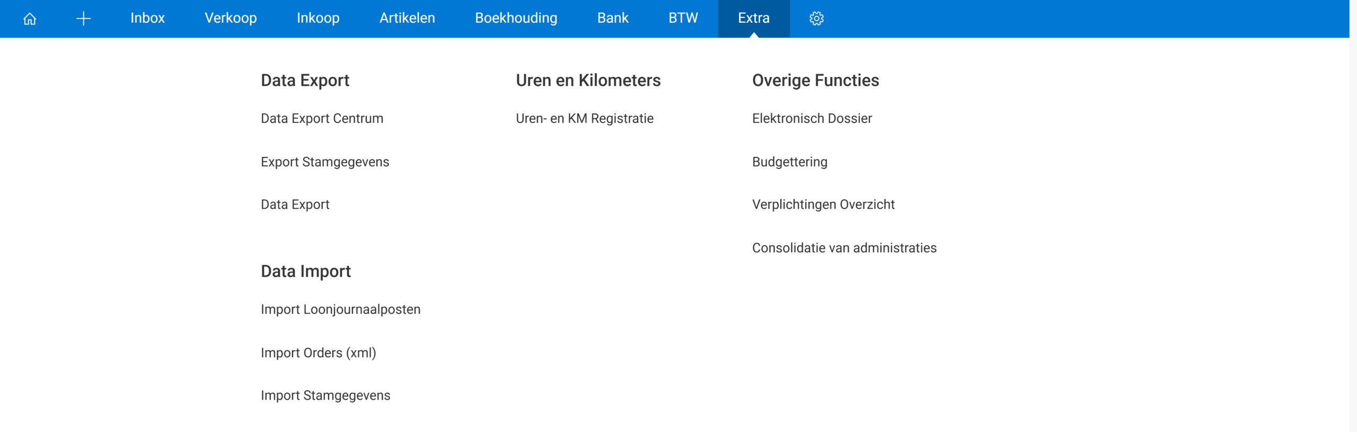Screen dimensions: 1357x432
Task: Open the Bank menu
Action: (613, 18)
